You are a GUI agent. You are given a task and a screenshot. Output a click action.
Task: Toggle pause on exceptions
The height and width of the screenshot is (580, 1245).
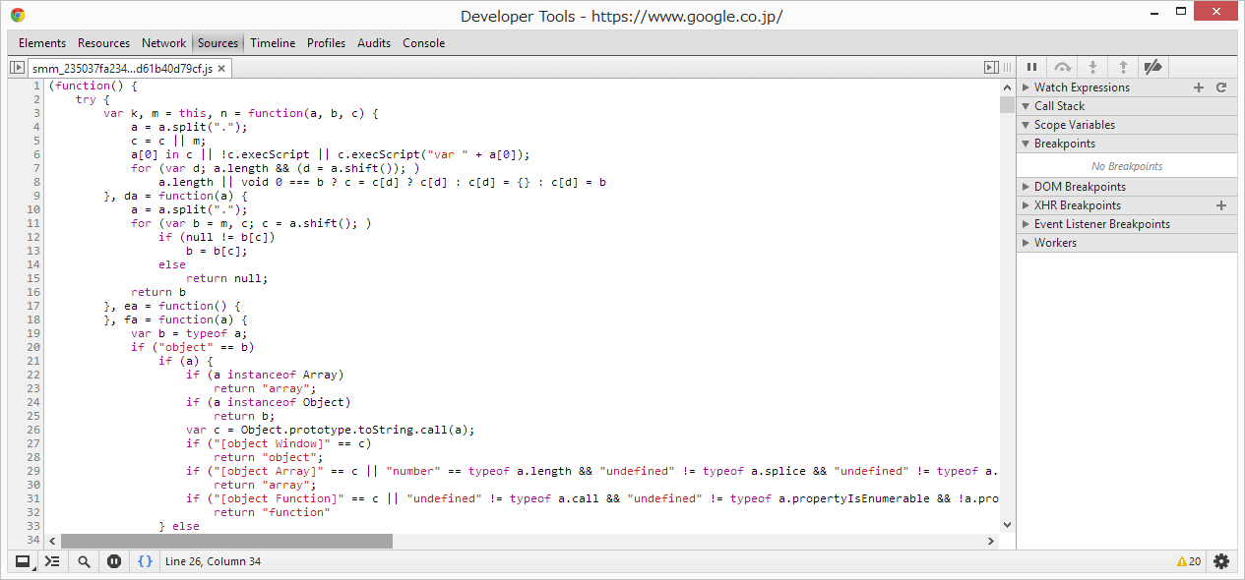click(114, 561)
